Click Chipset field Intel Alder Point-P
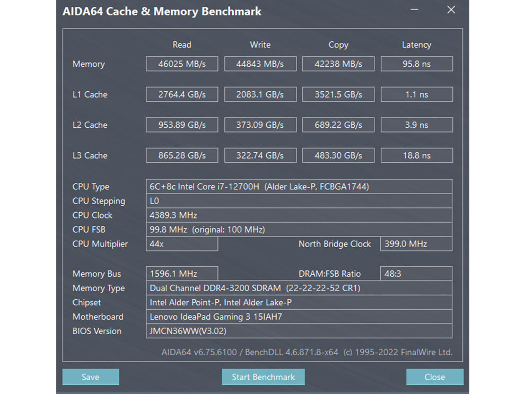525x394 pixels. coord(299,302)
